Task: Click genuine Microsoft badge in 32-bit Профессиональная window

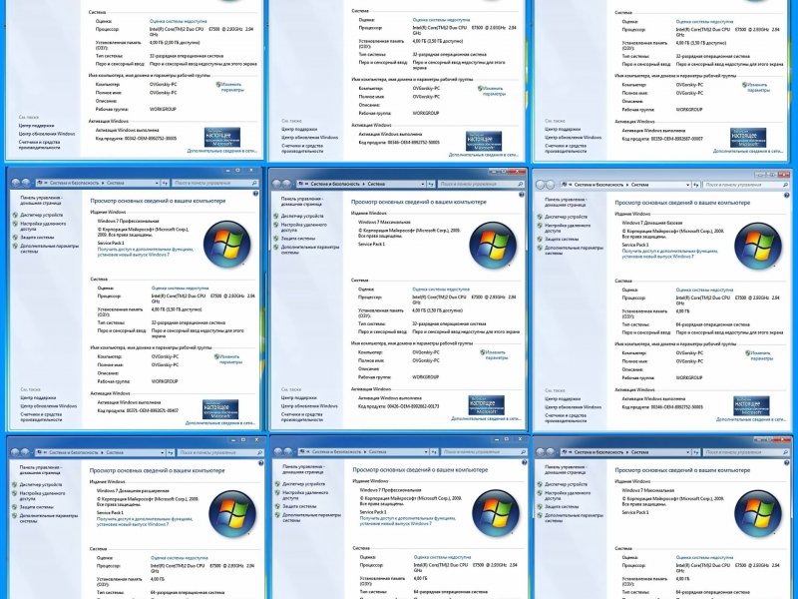Action: (x=220, y=410)
